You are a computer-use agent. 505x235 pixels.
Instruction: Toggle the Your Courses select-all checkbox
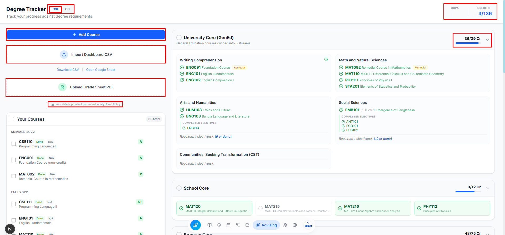12,119
